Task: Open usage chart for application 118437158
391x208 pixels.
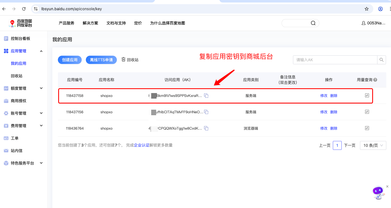Action: [367, 96]
